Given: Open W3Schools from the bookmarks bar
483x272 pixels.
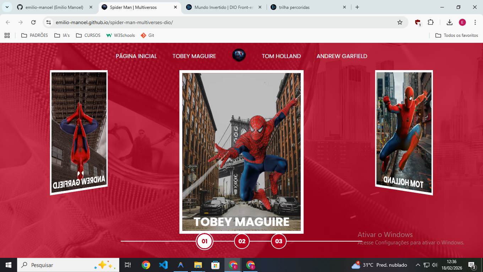Looking at the screenshot, I should [x=120, y=35].
